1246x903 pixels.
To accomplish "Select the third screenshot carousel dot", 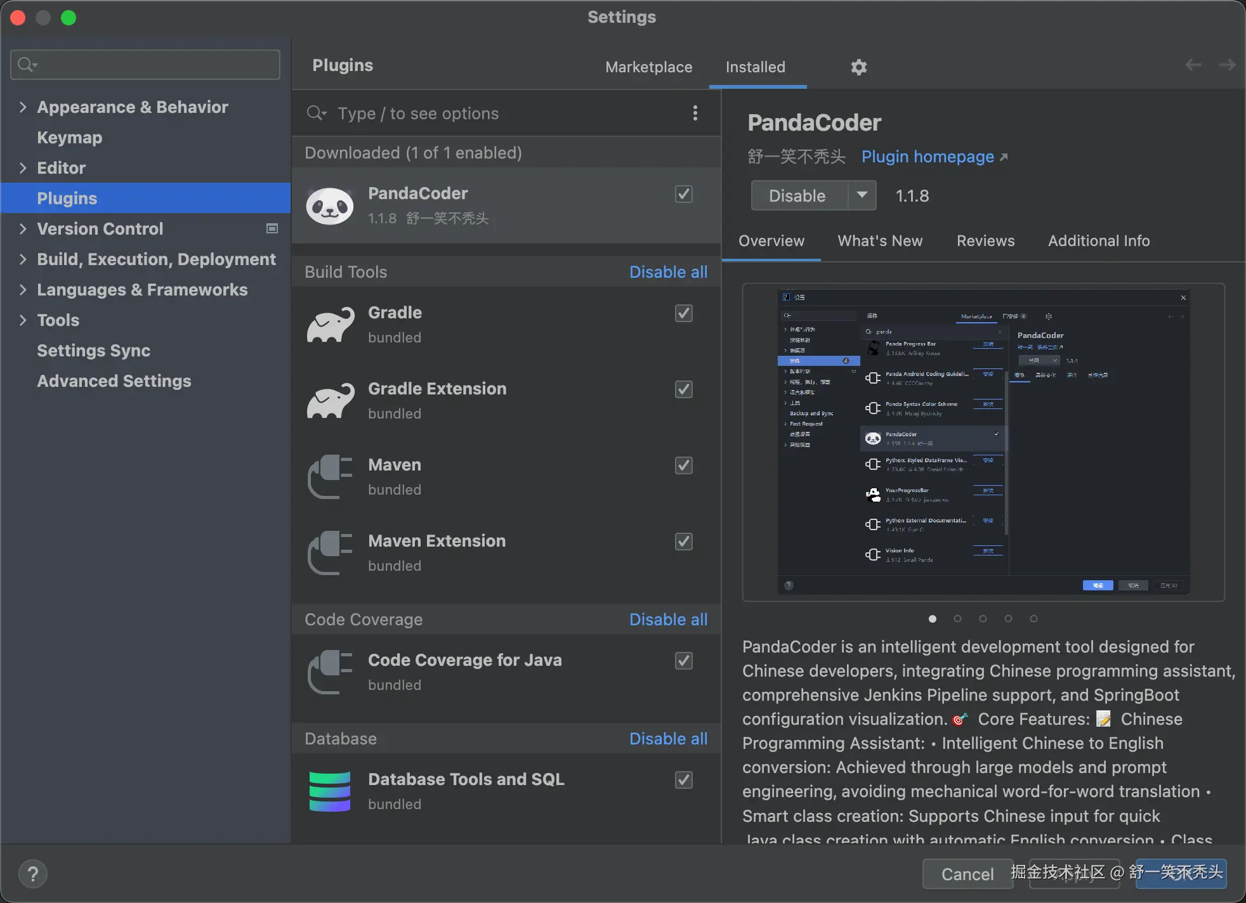I will tap(983, 619).
